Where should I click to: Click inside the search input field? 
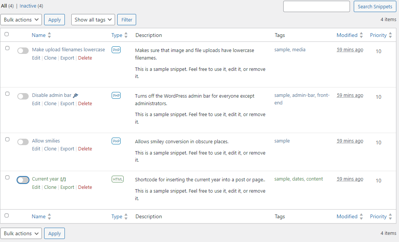point(316,6)
